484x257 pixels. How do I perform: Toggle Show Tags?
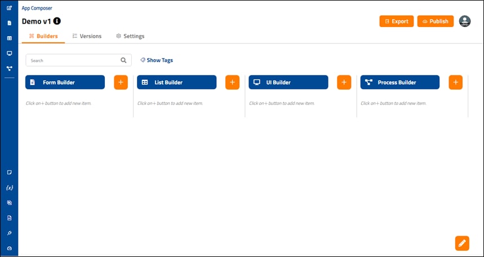tap(157, 60)
